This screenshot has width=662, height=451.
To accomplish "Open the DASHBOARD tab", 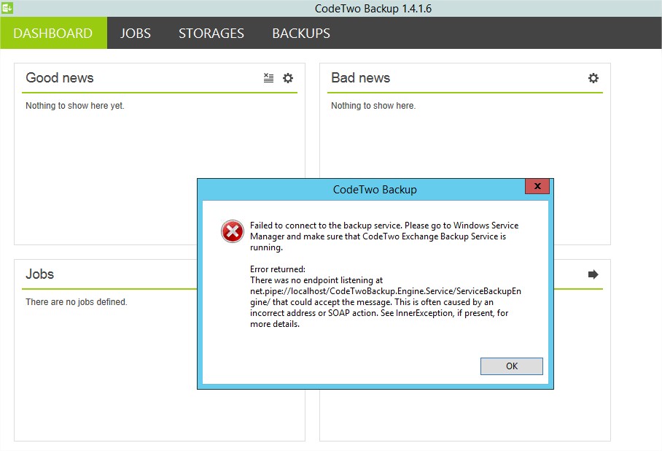I will [x=54, y=33].
